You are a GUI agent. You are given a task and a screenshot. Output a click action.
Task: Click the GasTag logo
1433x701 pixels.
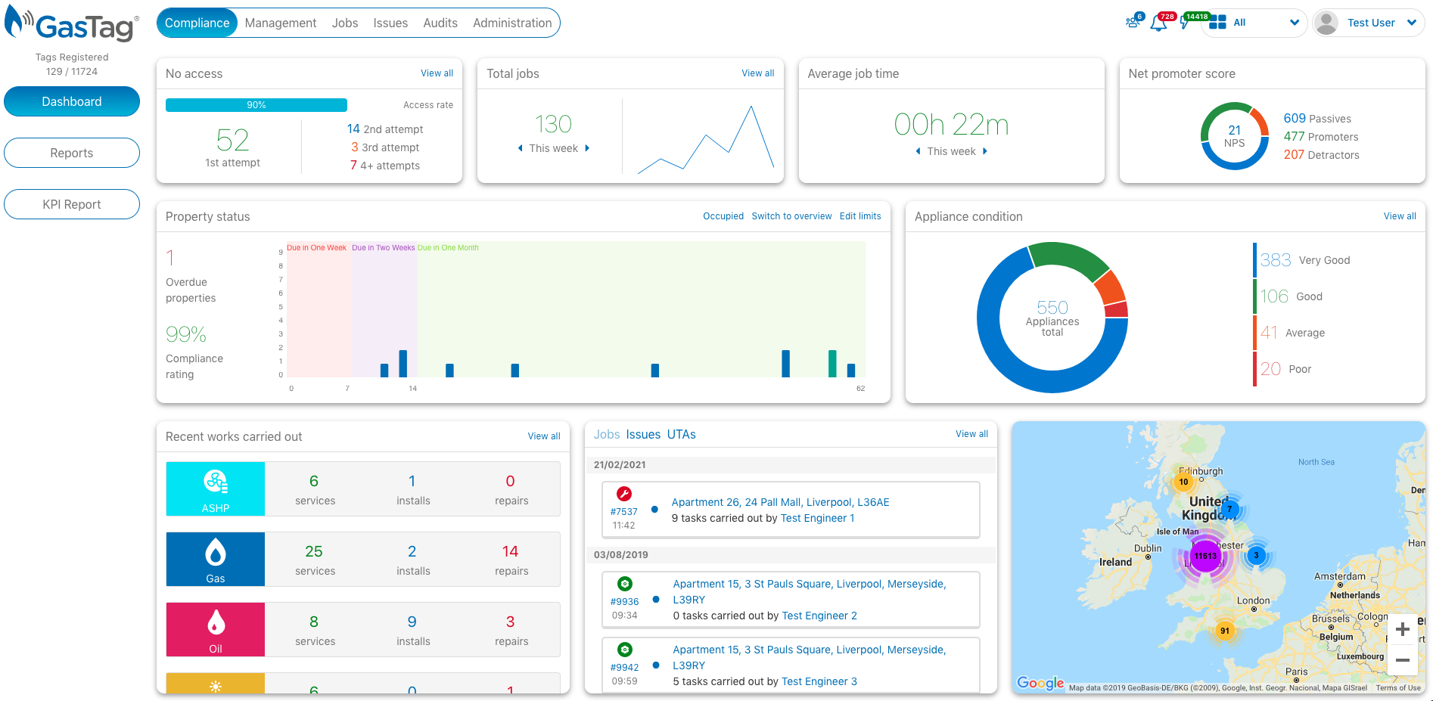coord(72,24)
